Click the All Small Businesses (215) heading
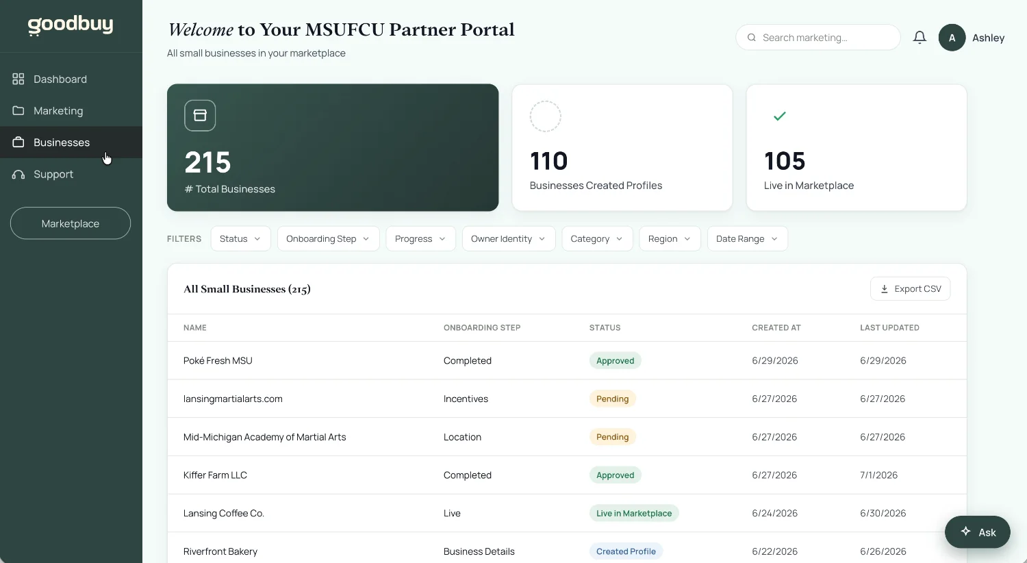1027x563 pixels. click(247, 289)
